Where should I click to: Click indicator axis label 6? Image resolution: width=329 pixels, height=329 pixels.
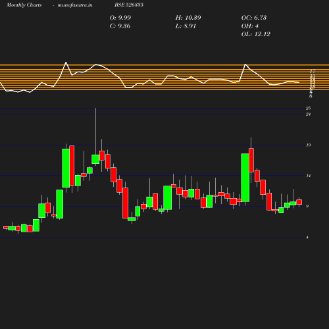pyautogui.click(x=311, y=96)
